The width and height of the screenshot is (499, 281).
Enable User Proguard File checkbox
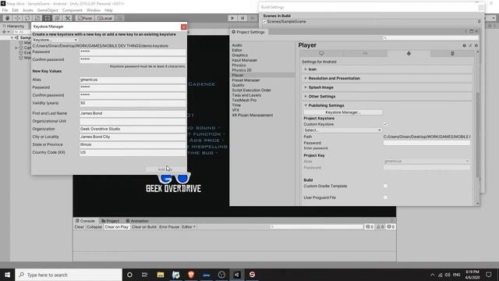(385, 197)
